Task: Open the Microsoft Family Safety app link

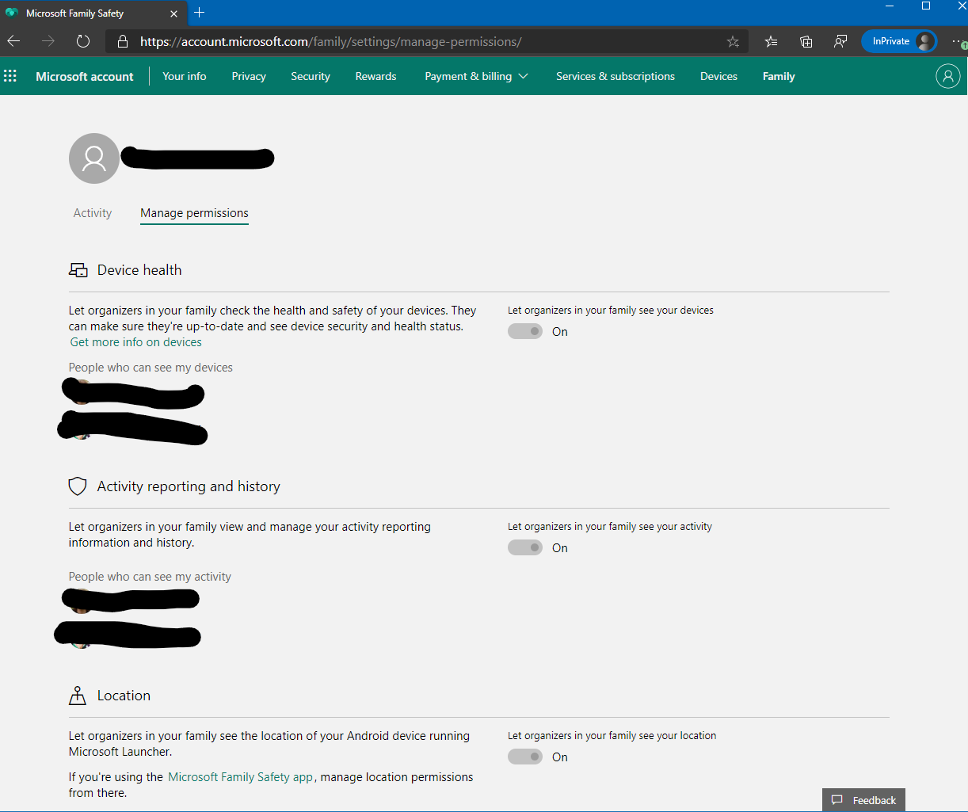Action: pyautogui.click(x=241, y=777)
